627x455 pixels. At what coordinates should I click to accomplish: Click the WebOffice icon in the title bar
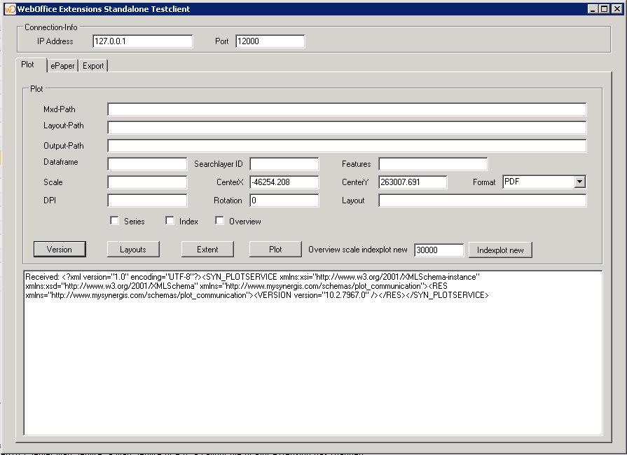coord(10,8)
